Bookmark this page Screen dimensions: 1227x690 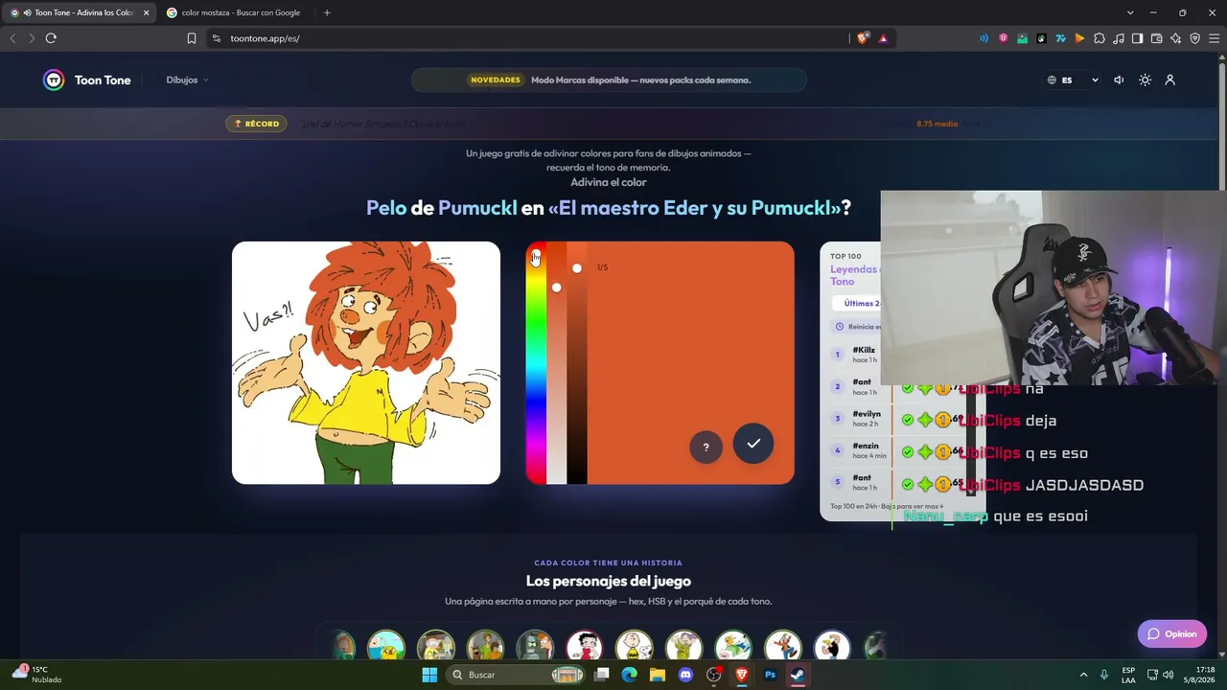pos(192,38)
